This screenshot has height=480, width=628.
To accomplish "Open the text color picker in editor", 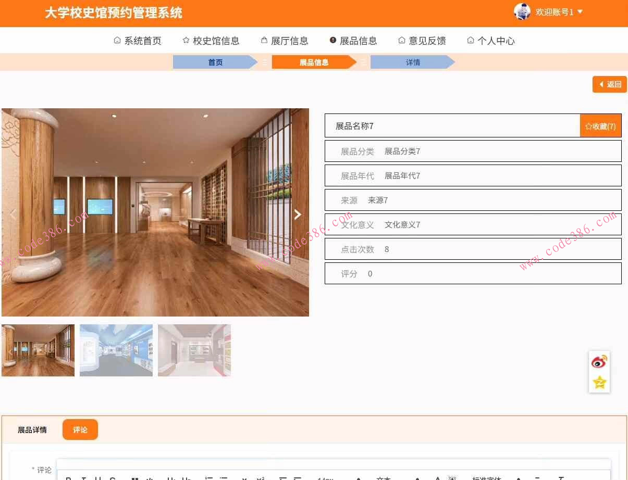I will (438, 478).
